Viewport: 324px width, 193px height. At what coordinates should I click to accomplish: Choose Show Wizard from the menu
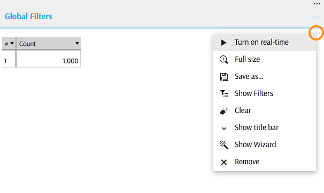pyautogui.click(x=265, y=144)
